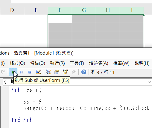Open the 格式(O) menu
The height and width of the screenshot is (128, 152).
click(17, 63)
